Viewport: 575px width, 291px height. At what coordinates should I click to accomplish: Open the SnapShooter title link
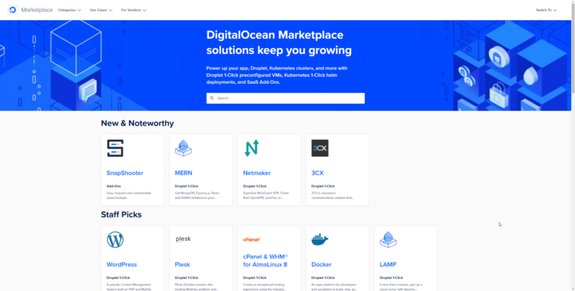coord(125,173)
